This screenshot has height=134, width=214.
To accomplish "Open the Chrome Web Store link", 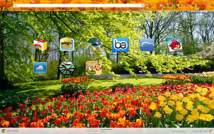I will point(202,131).
